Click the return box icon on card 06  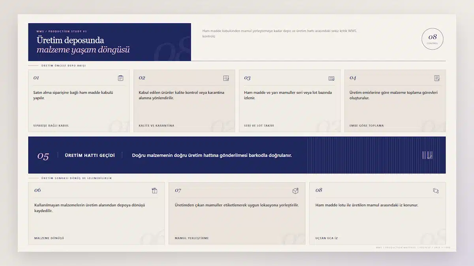pos(154,191)
